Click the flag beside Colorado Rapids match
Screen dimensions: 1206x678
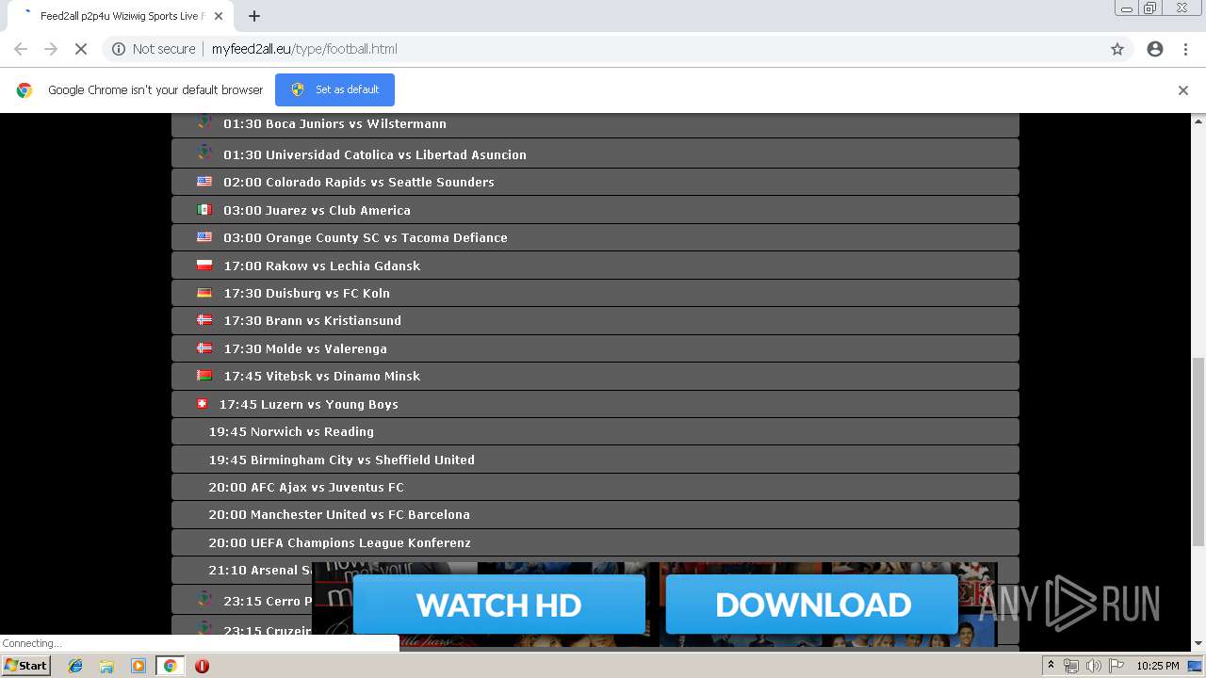click(x=204, y=182)
